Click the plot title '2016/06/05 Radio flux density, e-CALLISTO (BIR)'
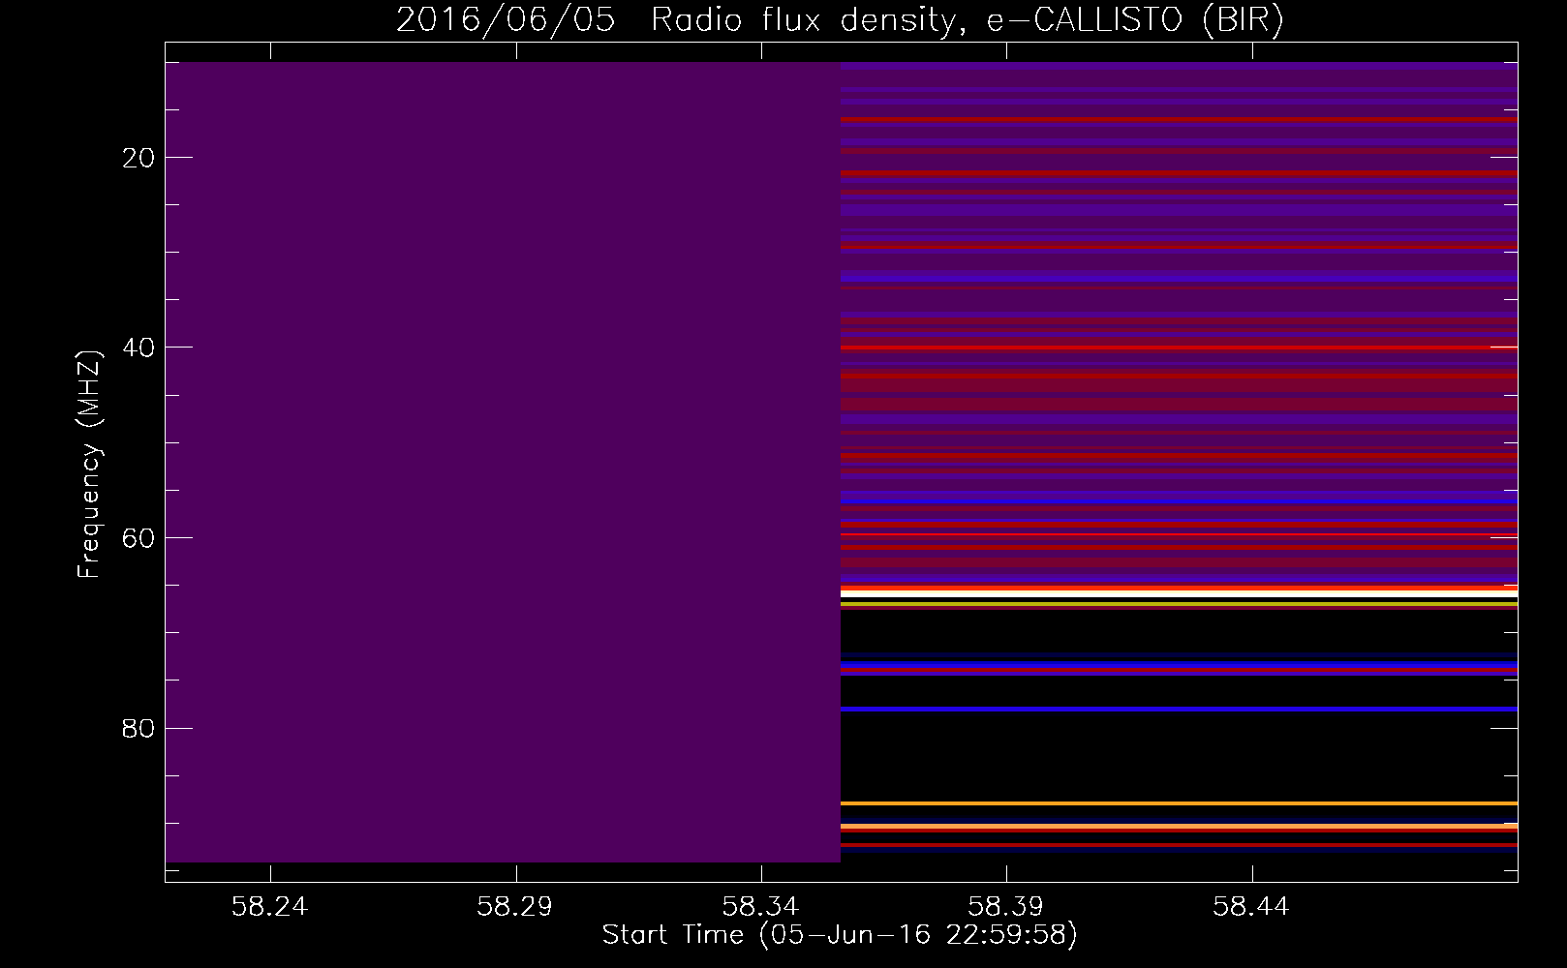This screenshot has width=1567, height=968. pyautogui.click(x=840, y=20)
